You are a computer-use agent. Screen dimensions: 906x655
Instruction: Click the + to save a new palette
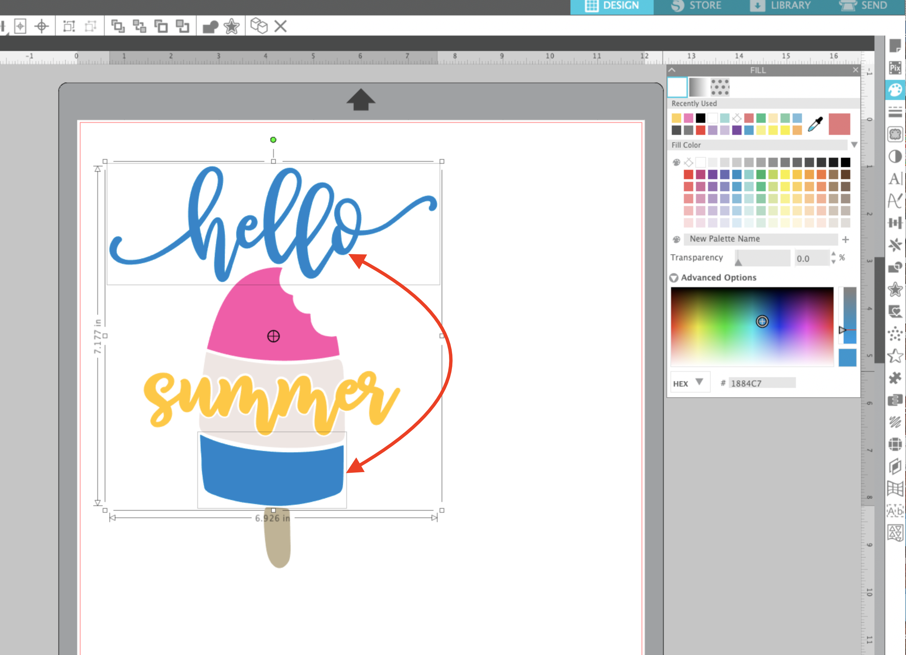coord(846,239)
